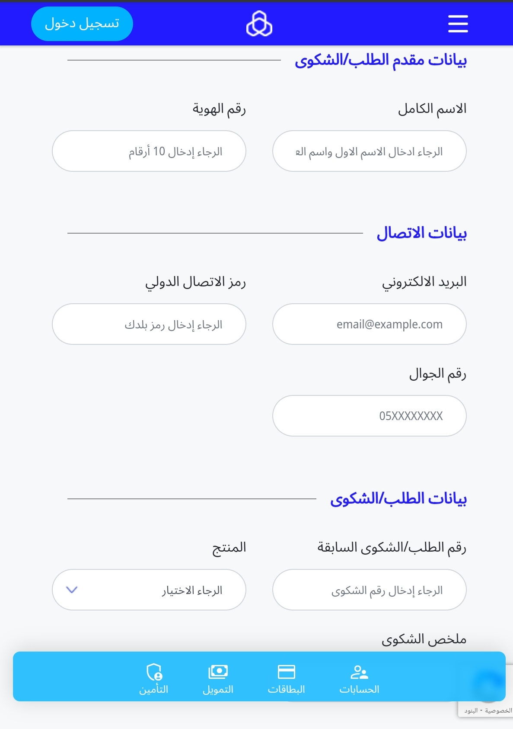Tap the bank logo in header
513x729 pixels.
click(x=259, y=24)
